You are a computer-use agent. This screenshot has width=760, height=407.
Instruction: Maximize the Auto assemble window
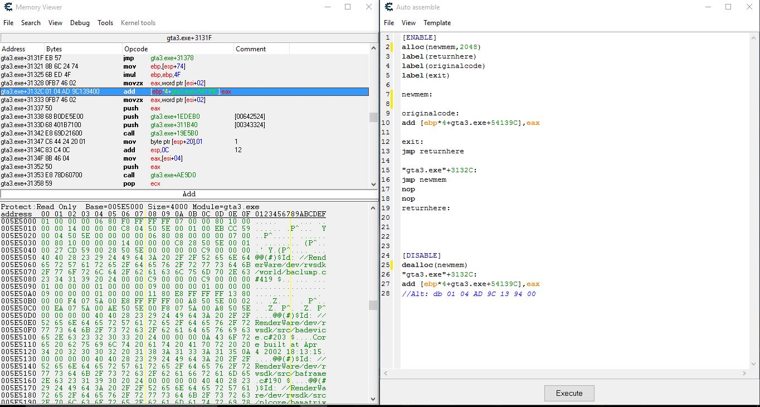[728, 7]
